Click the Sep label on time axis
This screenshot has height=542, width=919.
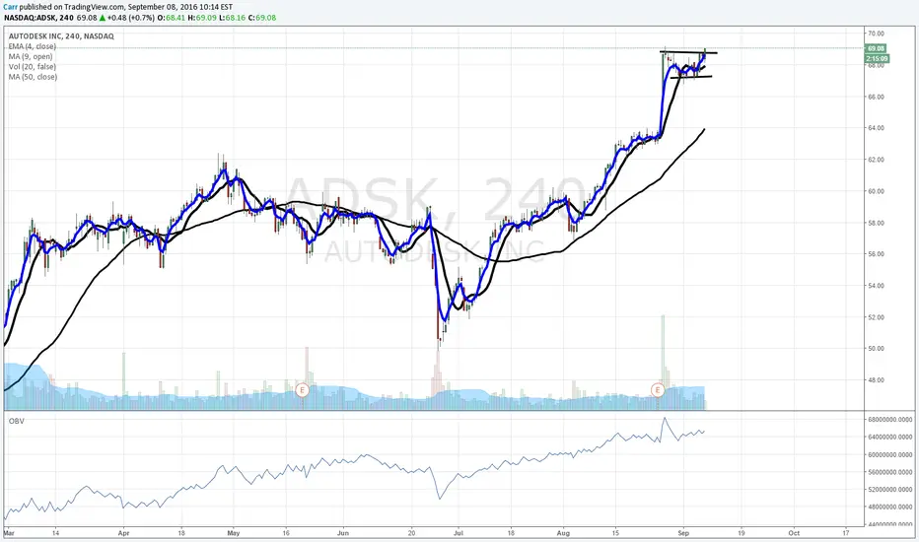(682, 533)
